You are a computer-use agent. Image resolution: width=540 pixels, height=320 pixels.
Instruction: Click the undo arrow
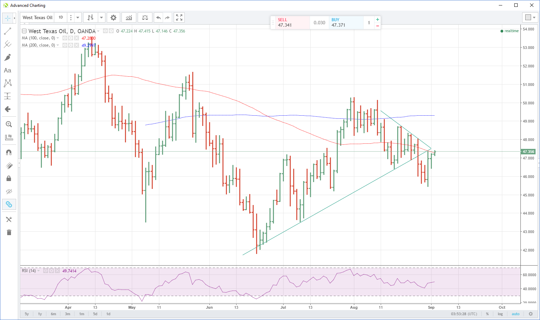pos(158,17)
